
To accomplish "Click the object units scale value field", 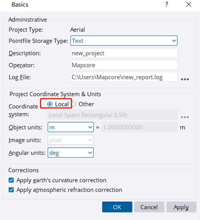I will pos(139,128).
